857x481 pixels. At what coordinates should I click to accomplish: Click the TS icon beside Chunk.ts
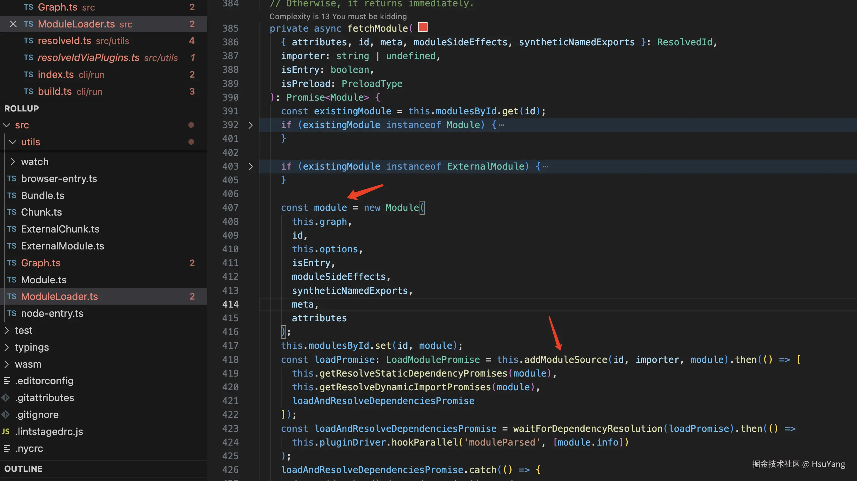pyautogui.click(x=11, y=212)
